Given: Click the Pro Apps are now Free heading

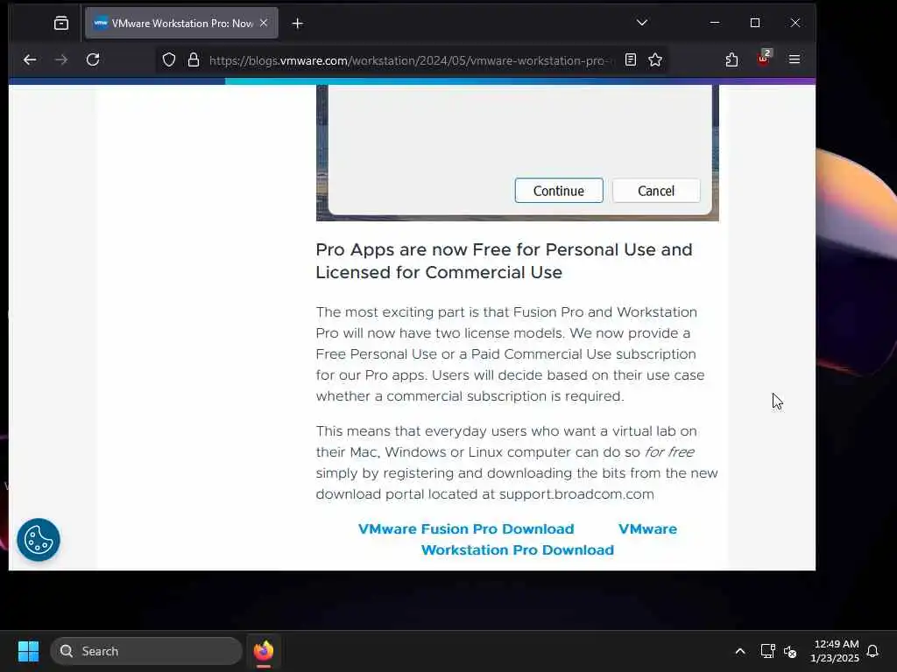Looking at the screenshot, I should [x=504, y=261].
